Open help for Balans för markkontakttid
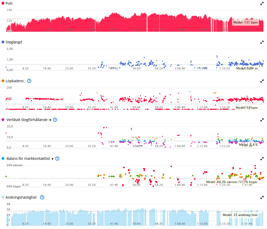Viewport: 267px width, 229px height. tap(57, 159)
